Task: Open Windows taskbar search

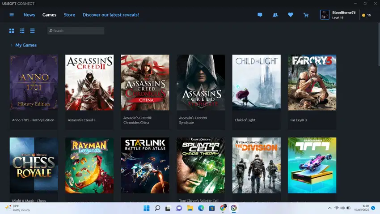Action: [157, 208]
